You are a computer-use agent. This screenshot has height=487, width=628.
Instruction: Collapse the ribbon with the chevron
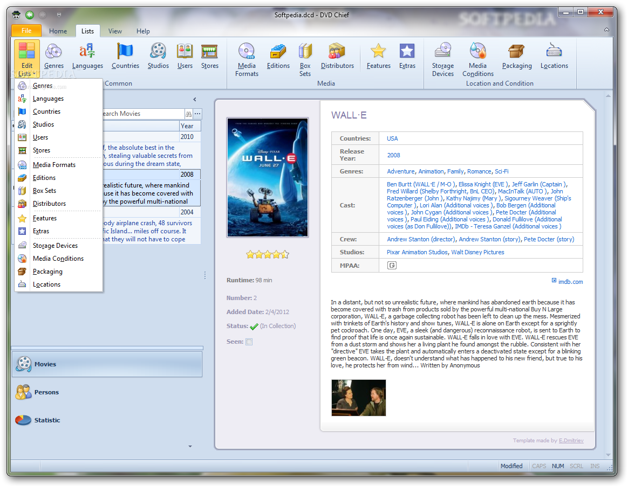click(607, 30)
